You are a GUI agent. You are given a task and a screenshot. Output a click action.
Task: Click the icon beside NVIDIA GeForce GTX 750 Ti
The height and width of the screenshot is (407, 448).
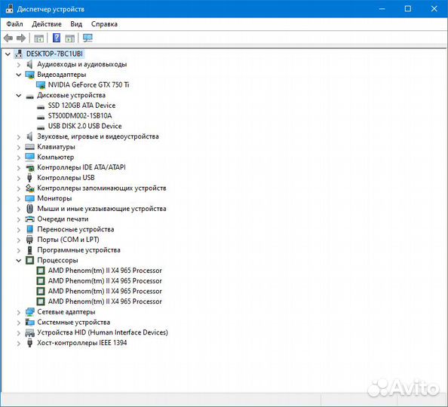point(41,85)
